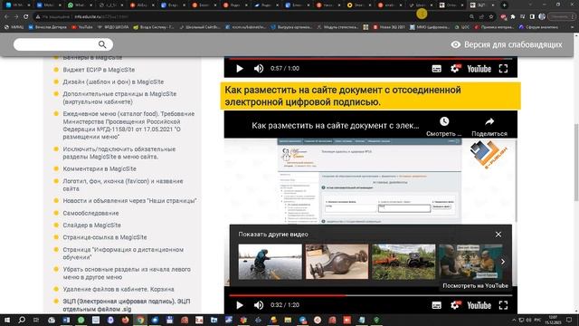The width and height of the screenshot is (579, 326).
Task: Open the metal valve part suggested video thumbnail
Action: click(337, 262)
